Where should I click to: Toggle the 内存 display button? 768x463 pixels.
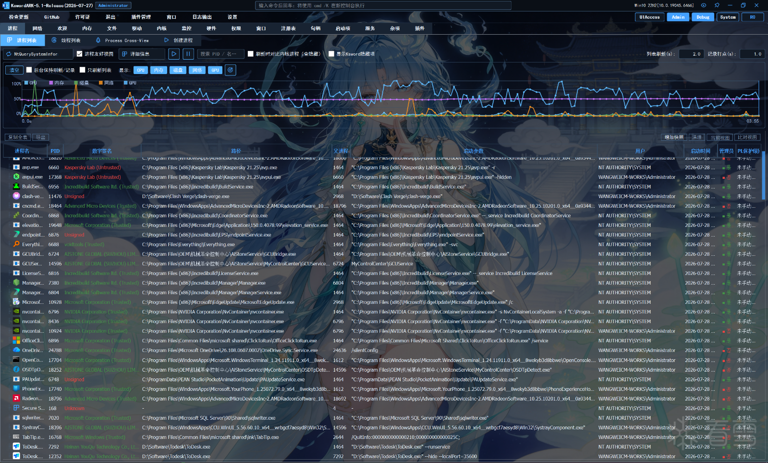coord(158,70)
